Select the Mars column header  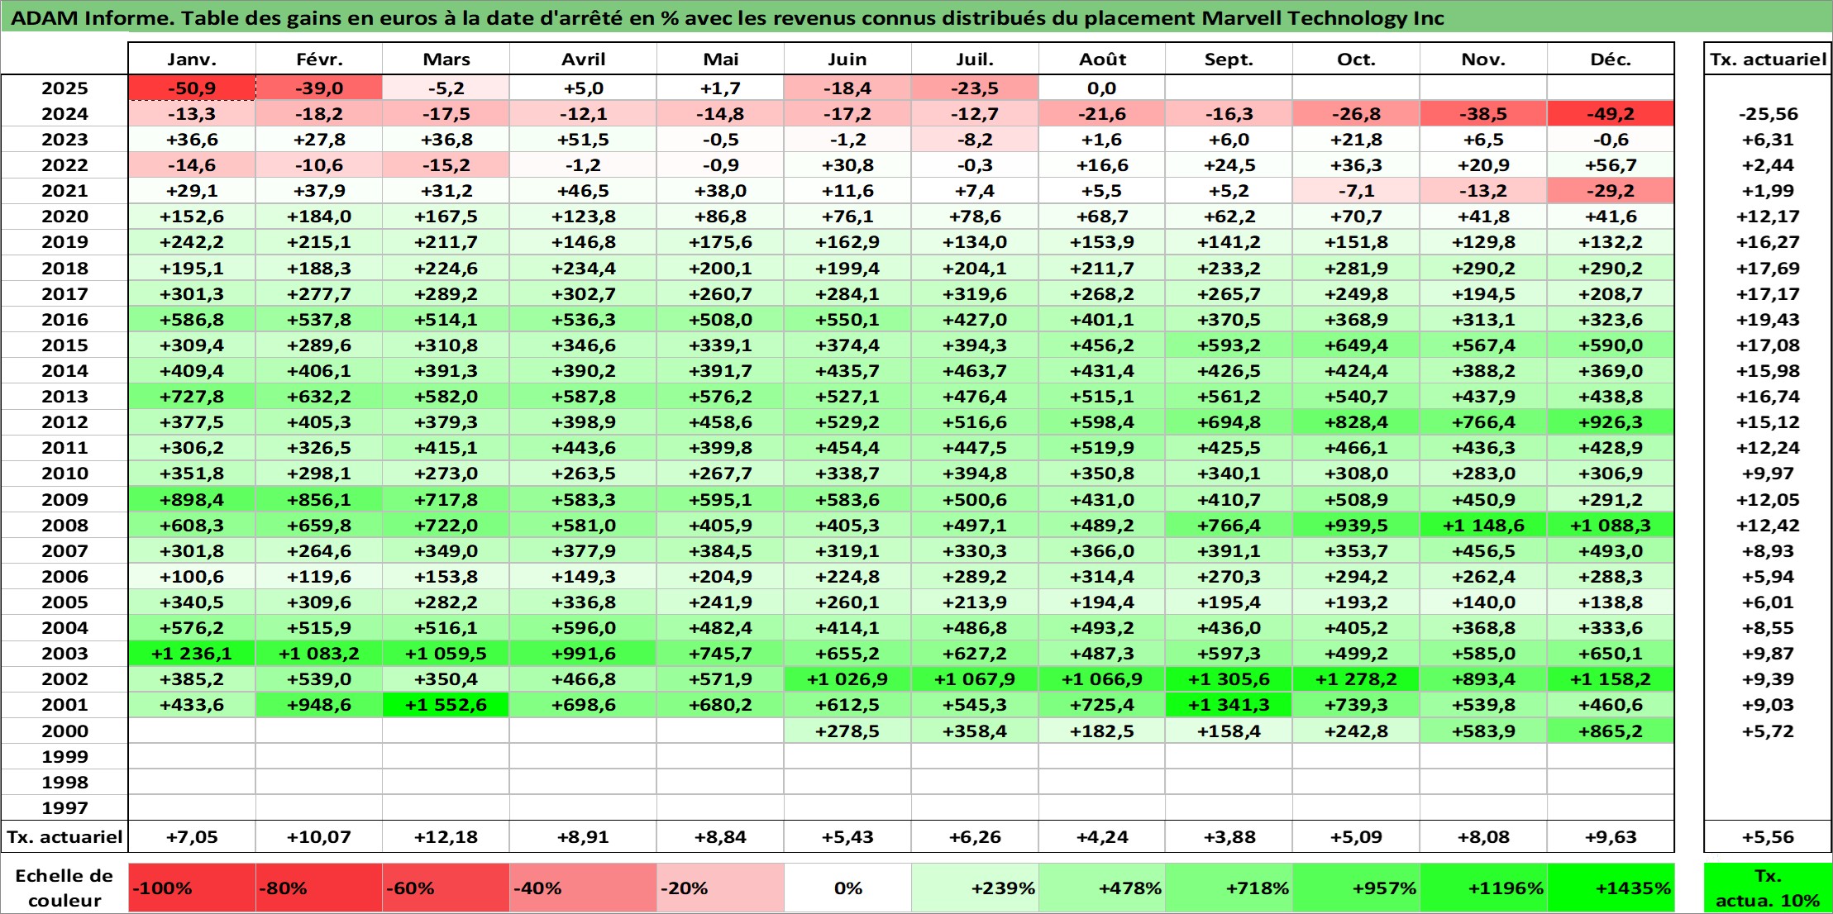point(446,59)
